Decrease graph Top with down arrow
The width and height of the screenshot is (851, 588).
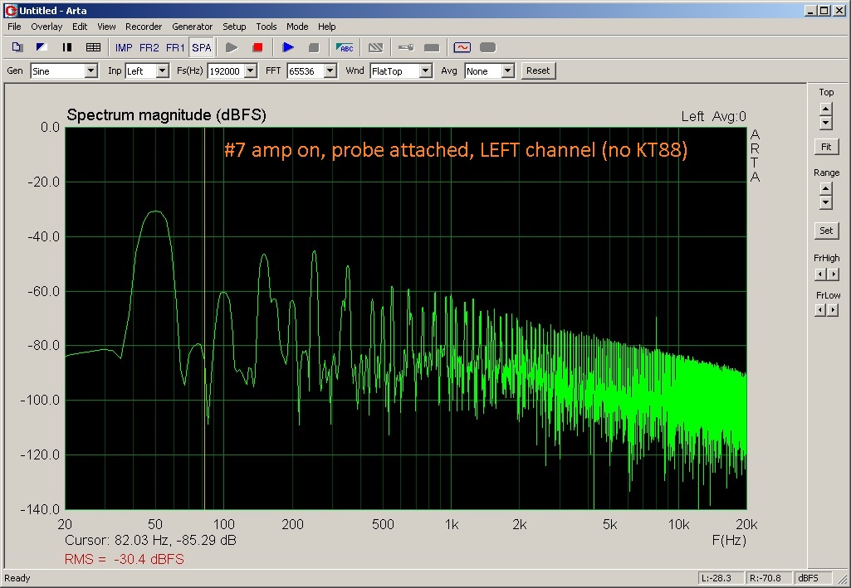(x=825, y=123)
